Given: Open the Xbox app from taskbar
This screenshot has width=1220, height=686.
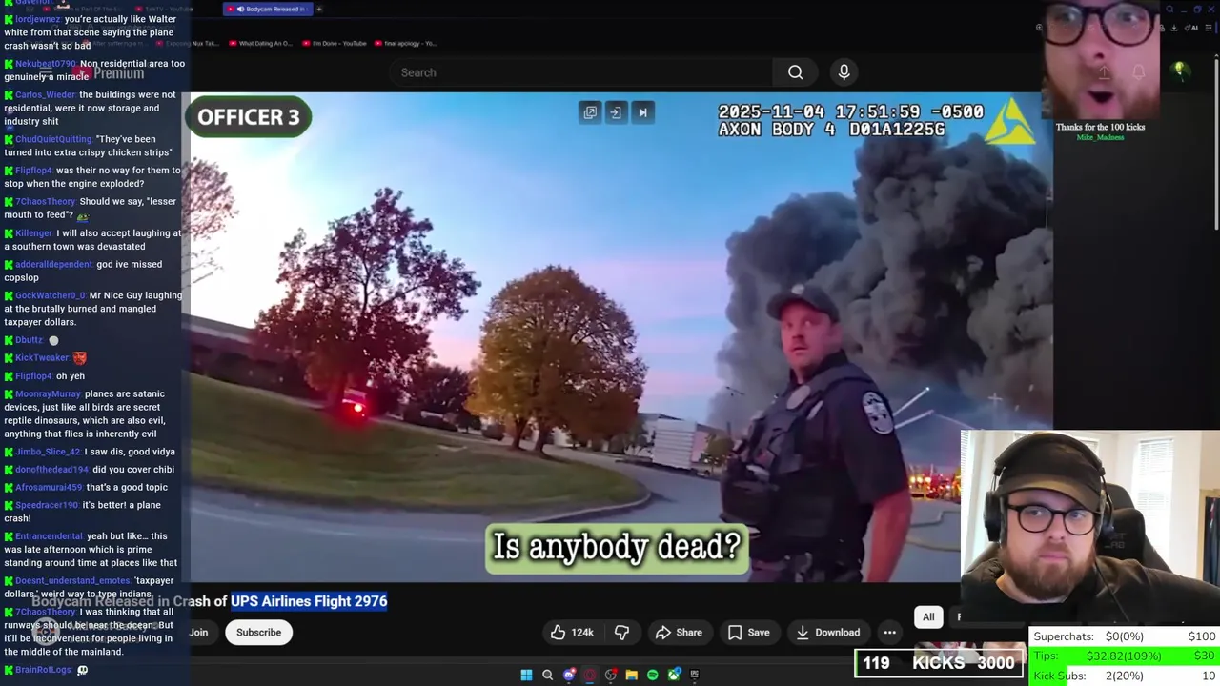Looking at the screenshot, I should pos(674,675).
